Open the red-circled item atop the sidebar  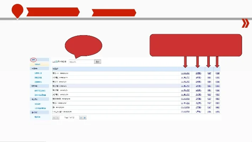[x=33, y=60]
